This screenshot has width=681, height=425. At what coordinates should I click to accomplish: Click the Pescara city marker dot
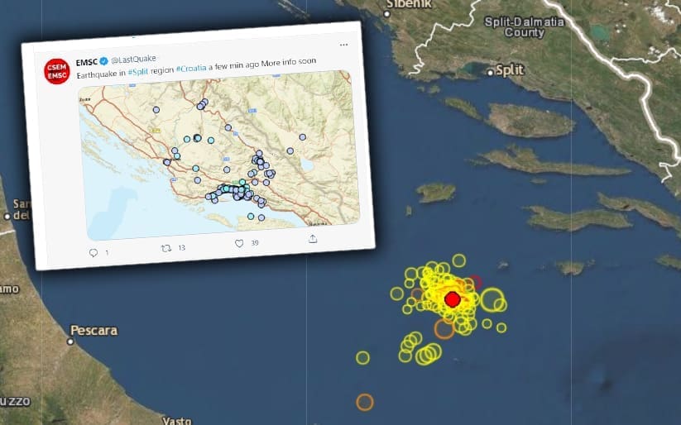click(x=70, y=341)
